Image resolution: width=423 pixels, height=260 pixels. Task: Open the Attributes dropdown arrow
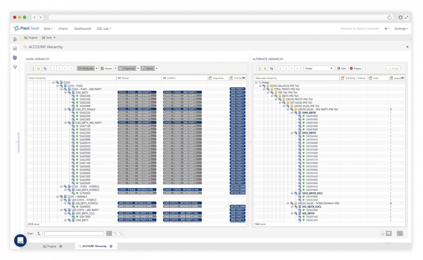pyautogui.click(x=97, y=69)
